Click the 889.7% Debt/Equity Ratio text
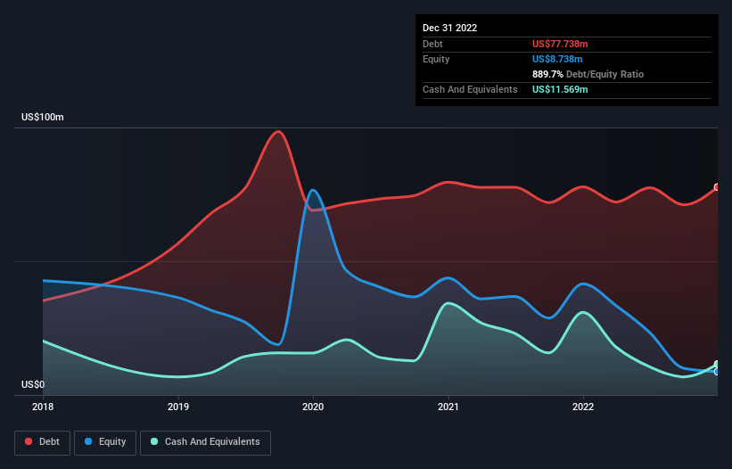This screenshot has width=732, height=469. point(588,74)
